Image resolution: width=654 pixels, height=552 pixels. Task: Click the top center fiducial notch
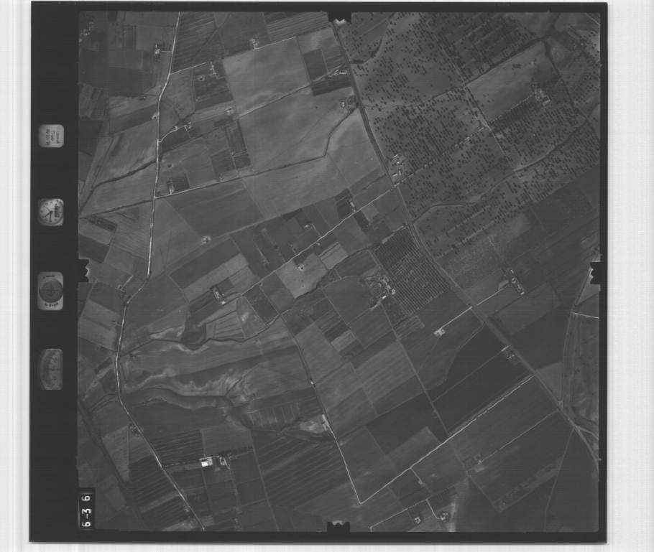coord(339,16)
